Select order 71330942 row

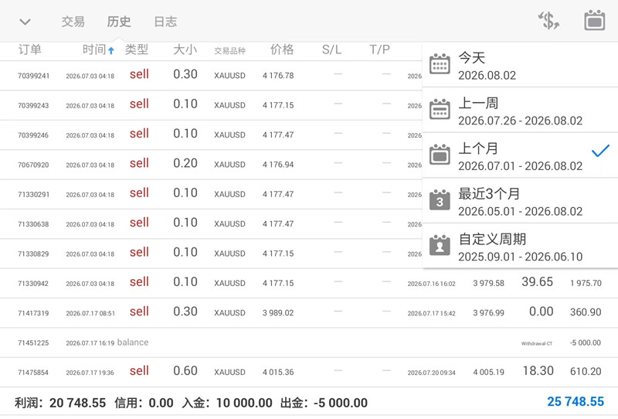click(309, 283)
